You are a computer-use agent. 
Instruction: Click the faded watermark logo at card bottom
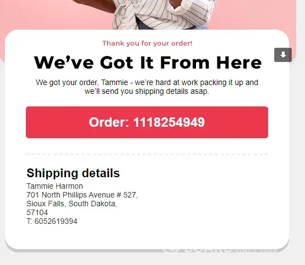point(220,251)
